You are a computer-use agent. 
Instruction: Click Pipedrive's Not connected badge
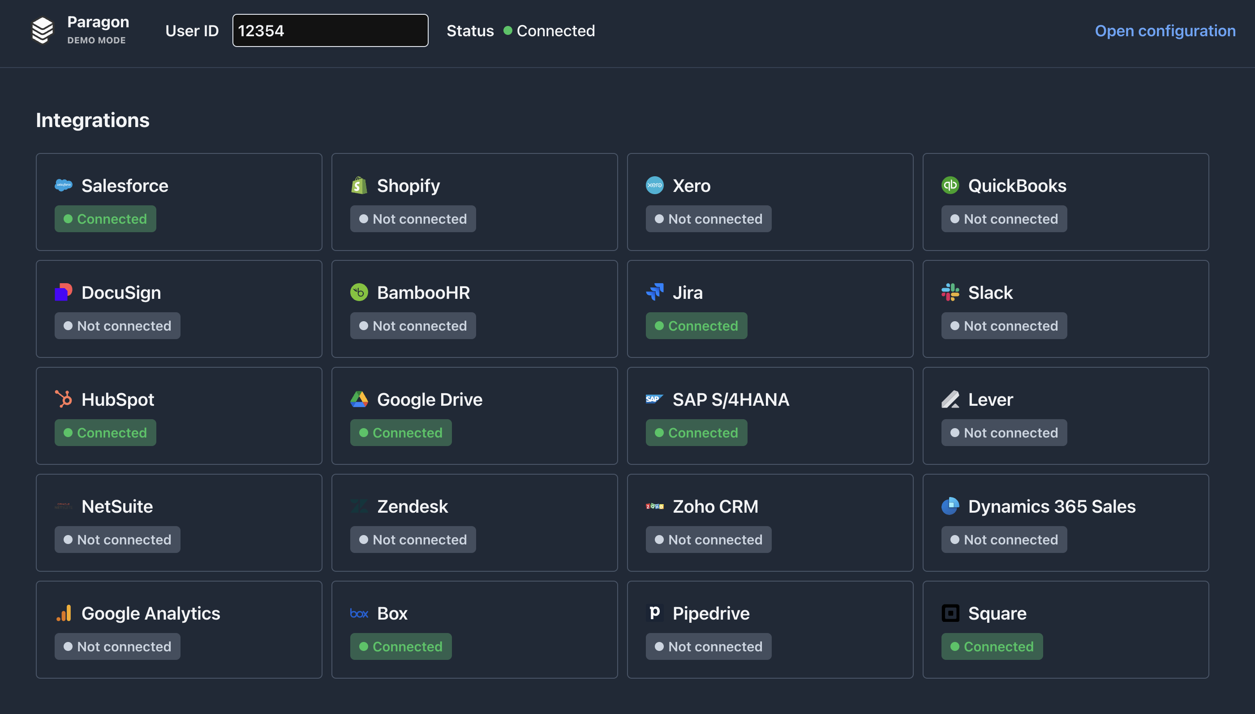[709, 646]
